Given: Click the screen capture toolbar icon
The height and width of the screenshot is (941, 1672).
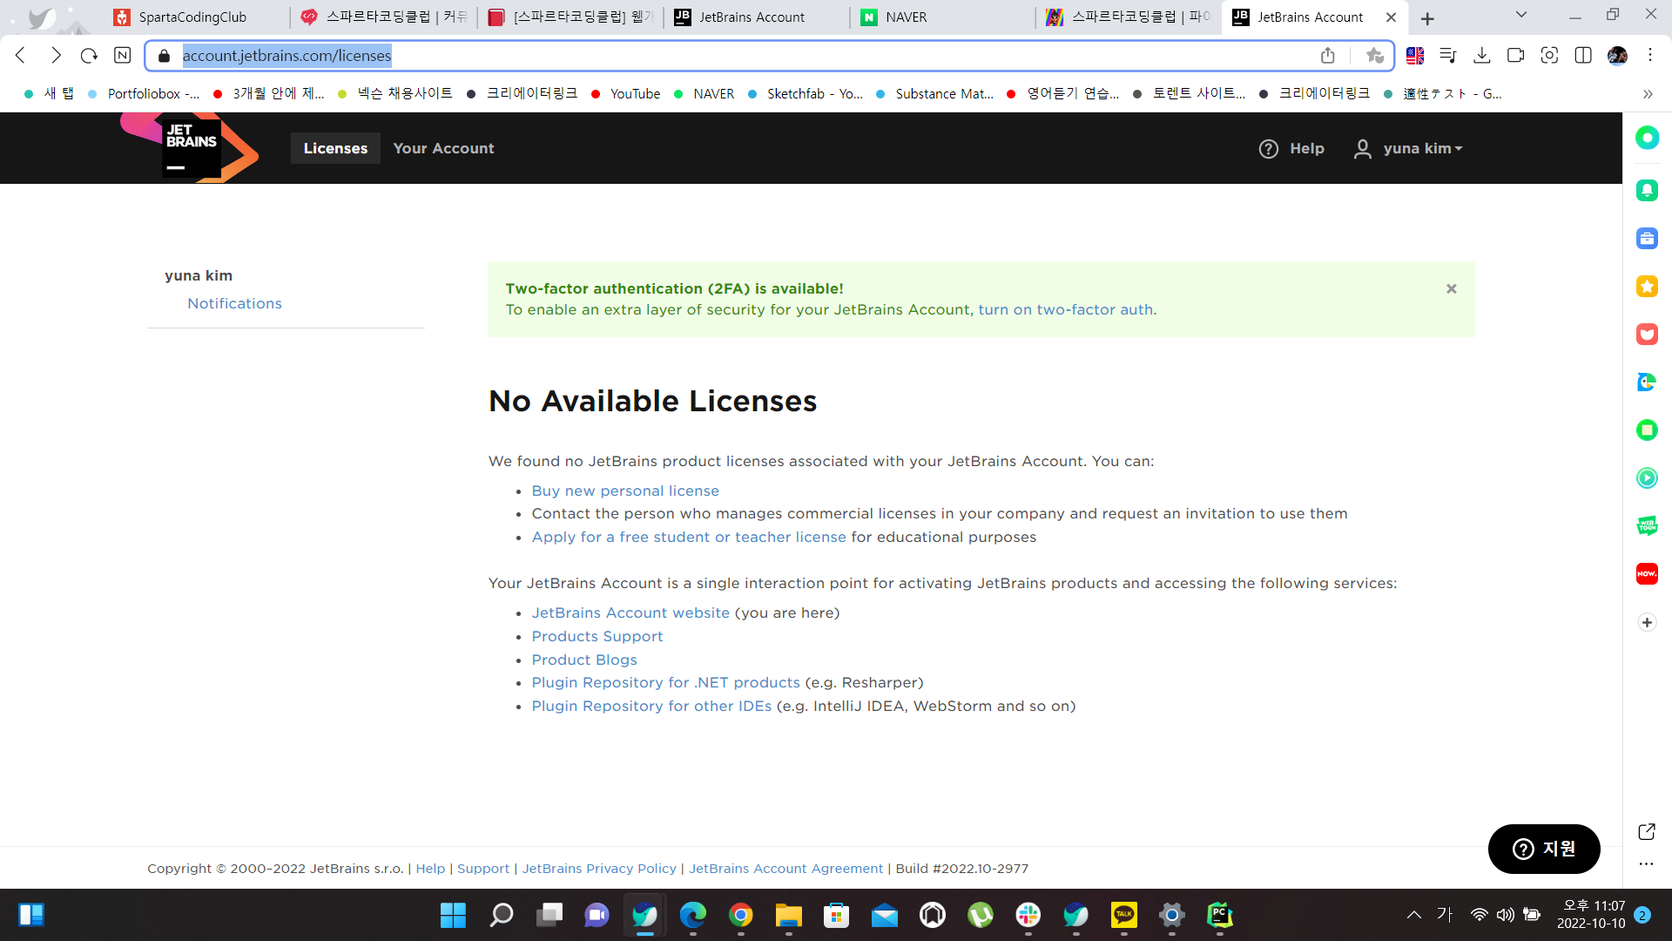Looking at the screenshot, I should [x=1549, y=56].
